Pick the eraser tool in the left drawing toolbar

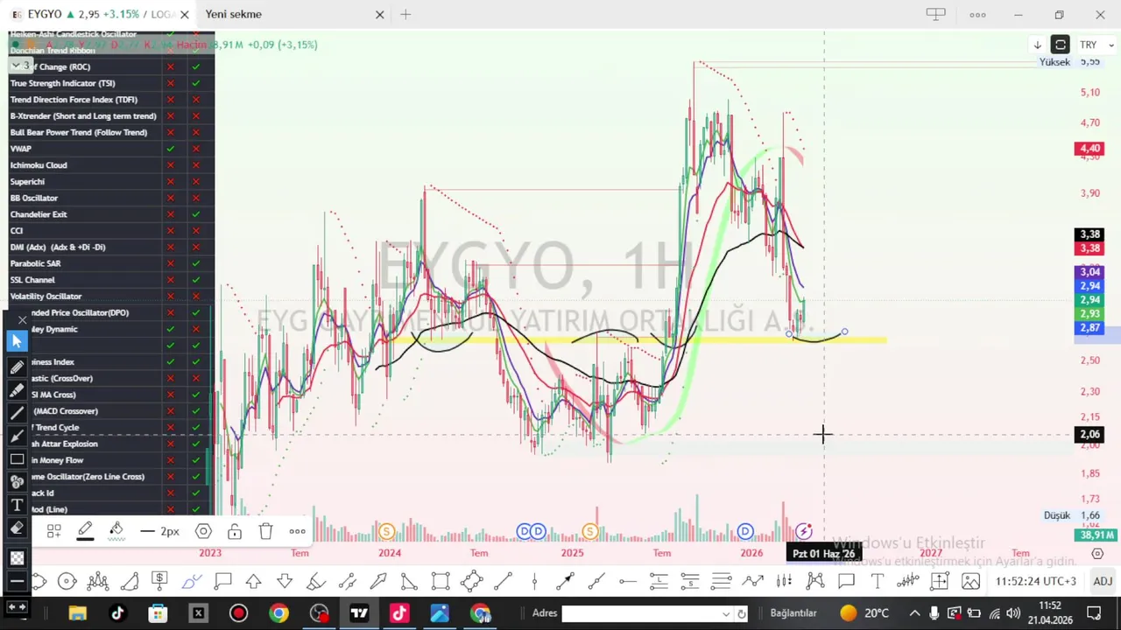(x=17, y=528)
